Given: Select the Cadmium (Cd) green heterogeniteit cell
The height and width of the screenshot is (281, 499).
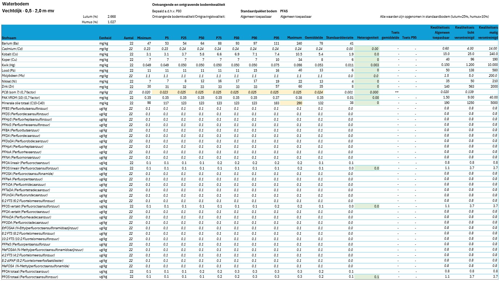Looking at the screenshot, I should 367,49.
